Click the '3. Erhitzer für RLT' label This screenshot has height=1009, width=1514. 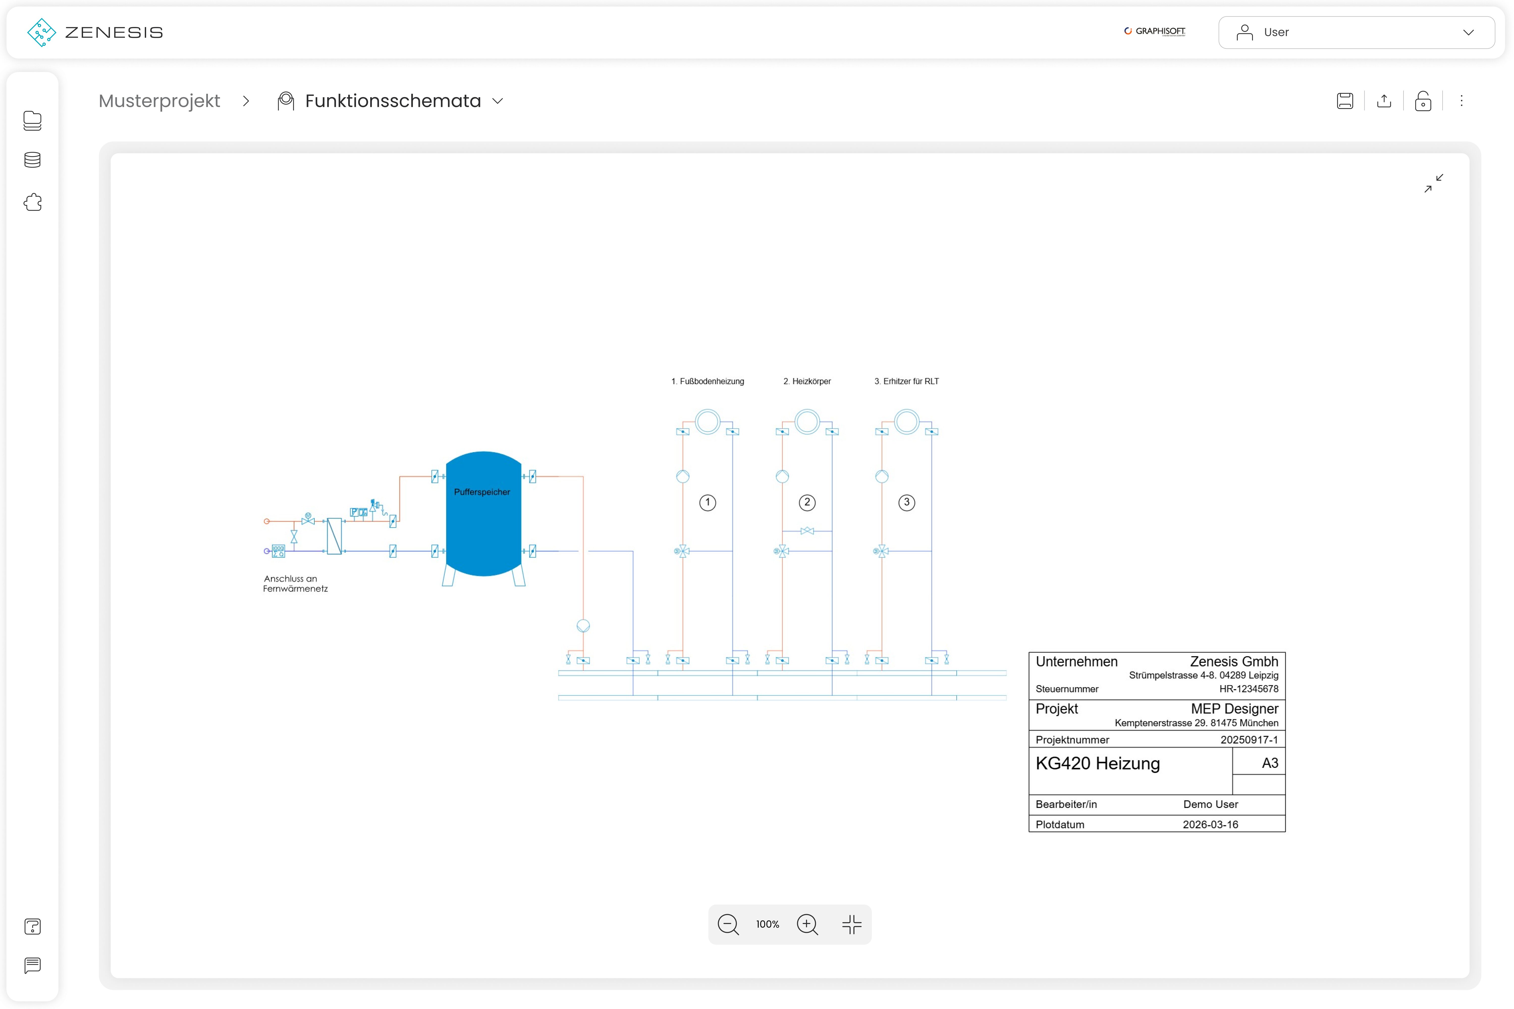tap(906, 382)
